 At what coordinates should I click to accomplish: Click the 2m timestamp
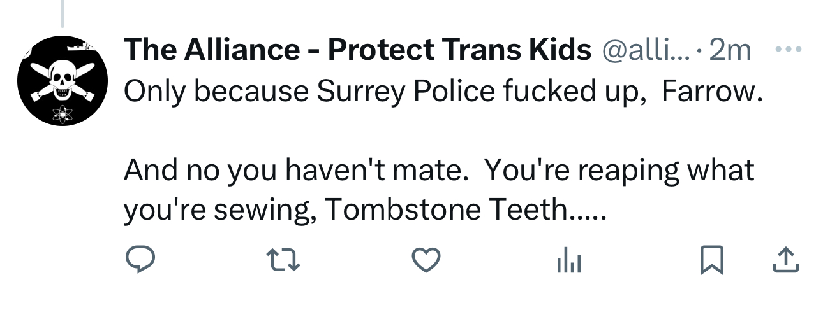(730, 50)
